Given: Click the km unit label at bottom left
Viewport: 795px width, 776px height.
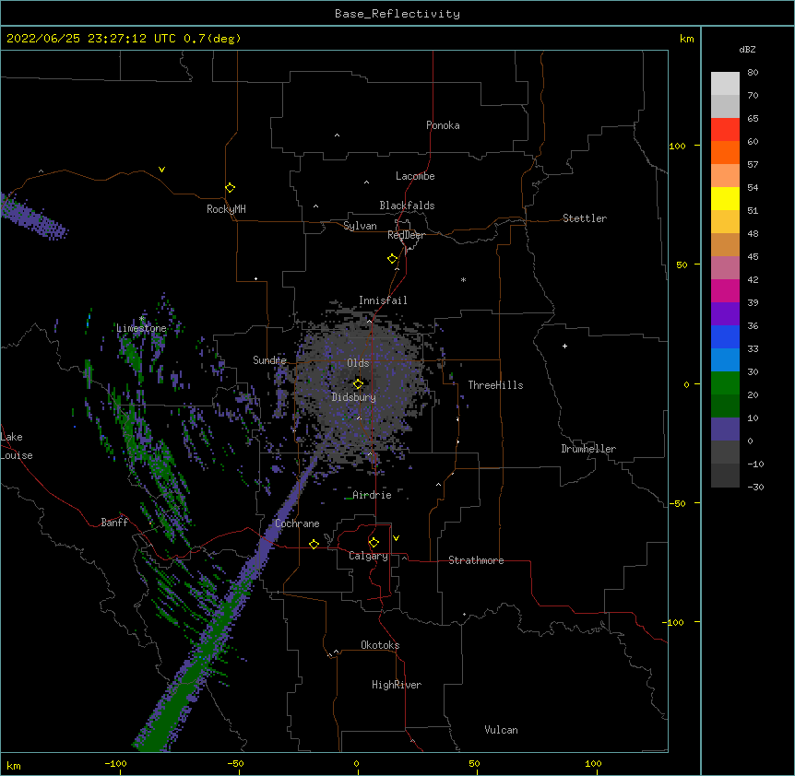Looking at the screenshot, I should pos(14,766).
